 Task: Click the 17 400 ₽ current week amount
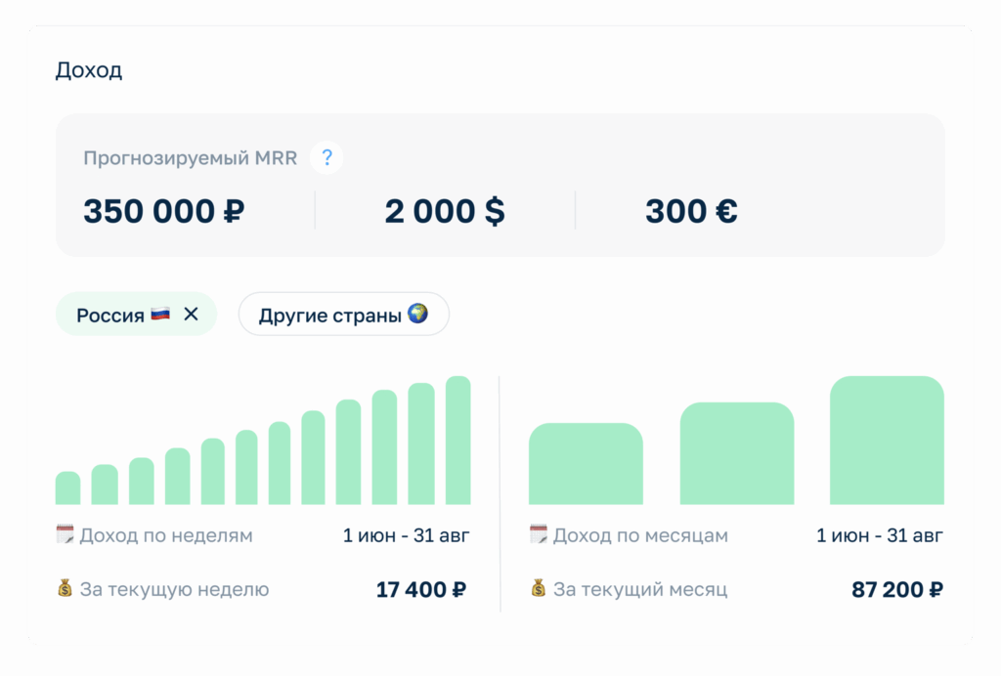(x=421, y=590)
